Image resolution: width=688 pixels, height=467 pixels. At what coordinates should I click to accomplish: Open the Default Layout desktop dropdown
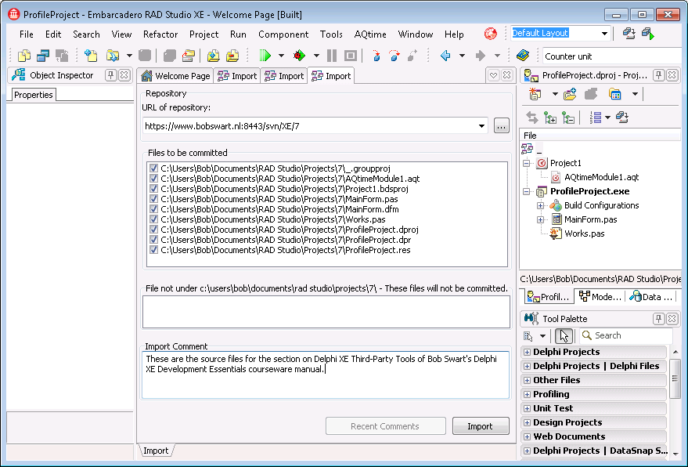tap(604, 34)
